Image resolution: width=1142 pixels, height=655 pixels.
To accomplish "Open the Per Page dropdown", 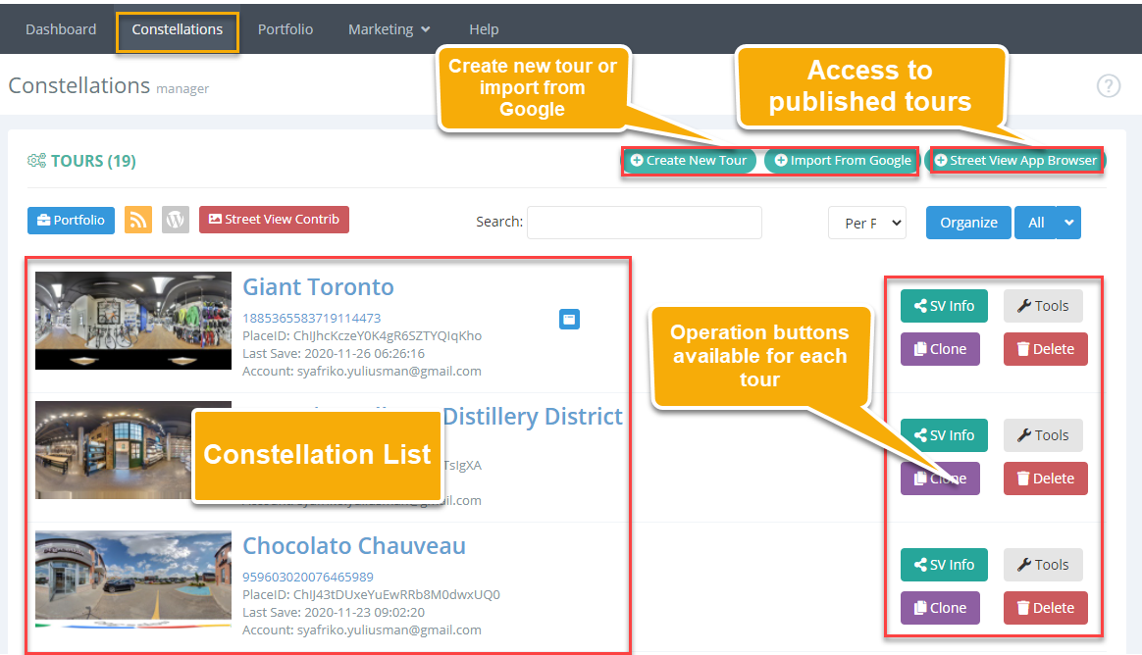I will pos(866,223).
